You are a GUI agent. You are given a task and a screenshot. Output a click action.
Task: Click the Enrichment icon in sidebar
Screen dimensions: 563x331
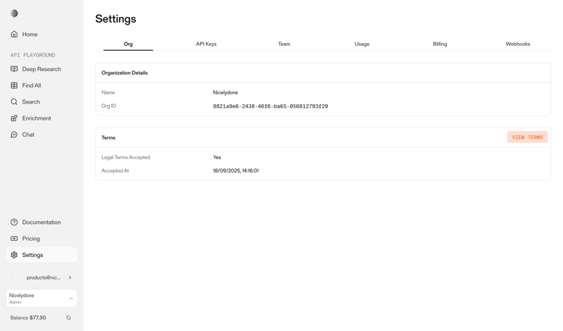(x=14, y=118)
